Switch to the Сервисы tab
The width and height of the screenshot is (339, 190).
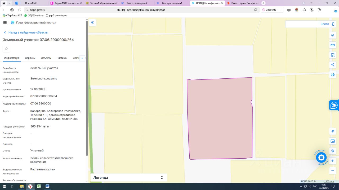(30, 58)
